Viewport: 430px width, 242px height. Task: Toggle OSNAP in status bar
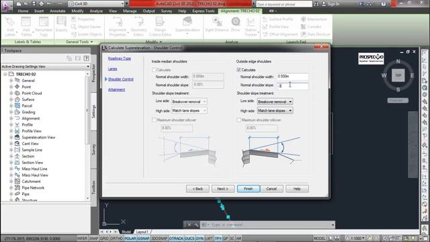point(143,239)
